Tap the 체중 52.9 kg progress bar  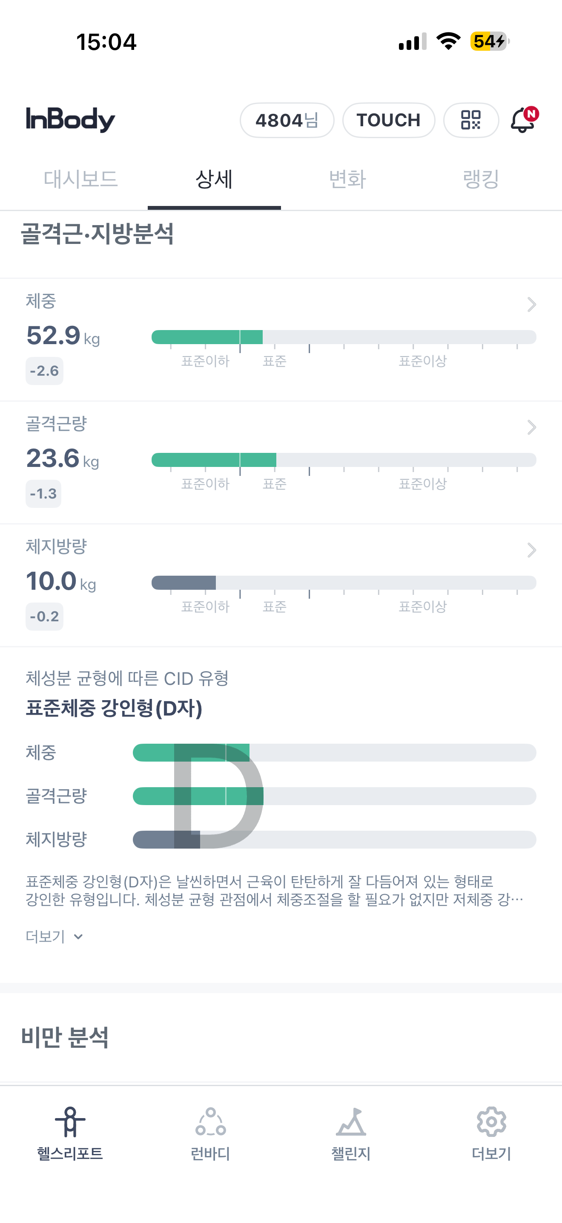coord(344,337)
